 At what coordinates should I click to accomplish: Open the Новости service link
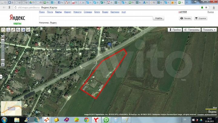pyautogui.click(x=77, y=12)
